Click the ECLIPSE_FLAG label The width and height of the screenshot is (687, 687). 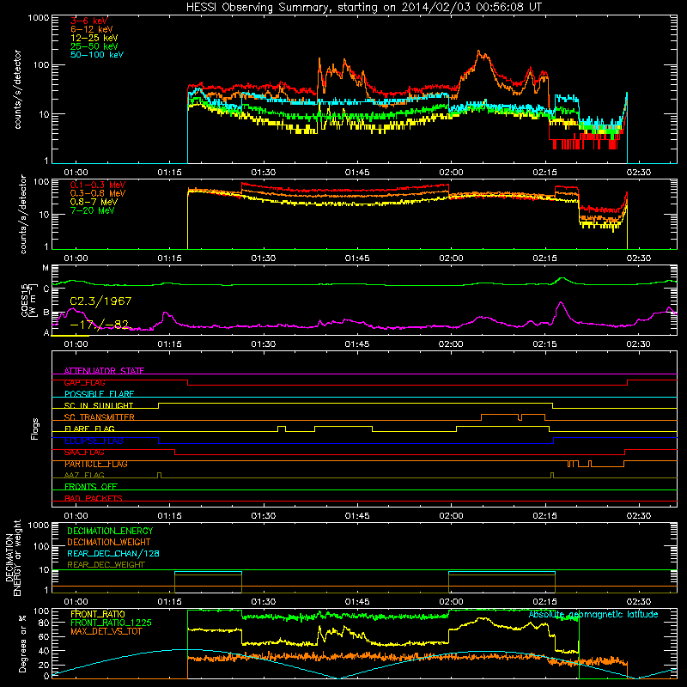(94, 441)
